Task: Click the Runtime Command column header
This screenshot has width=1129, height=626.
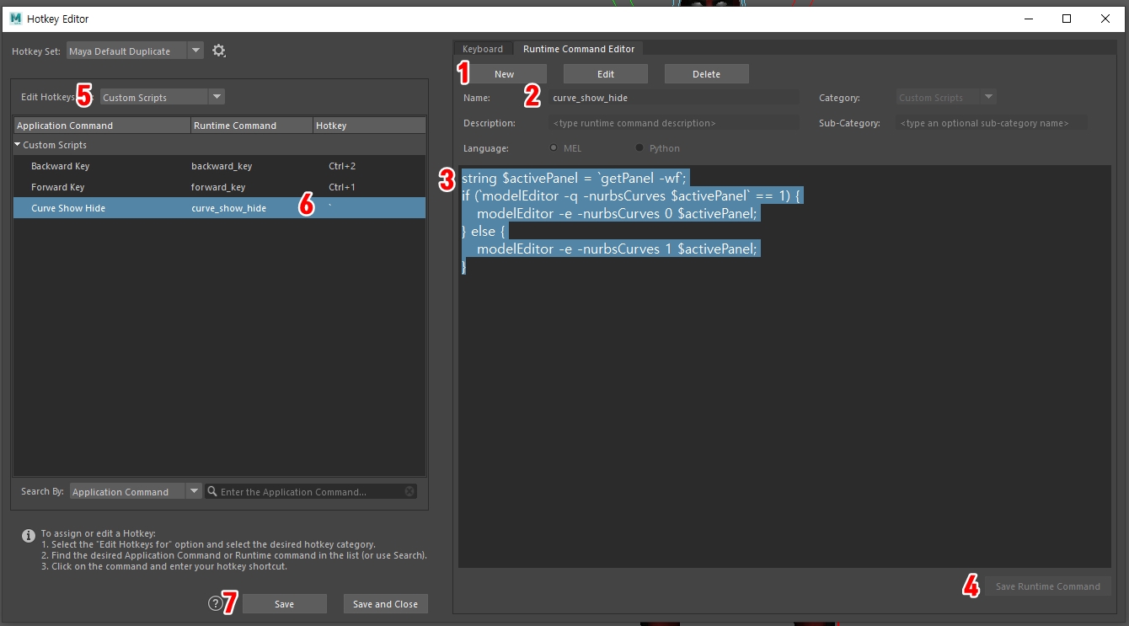Action: tap(252, 126)
